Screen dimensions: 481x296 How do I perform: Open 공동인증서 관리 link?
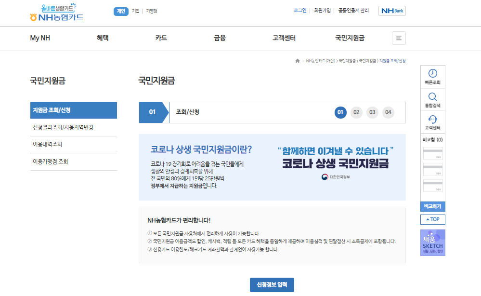point(353,11)
